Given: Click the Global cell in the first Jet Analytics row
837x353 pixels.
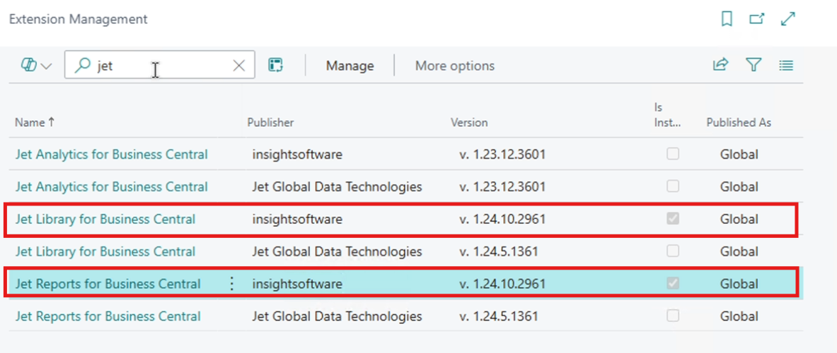Looking at the screenshot, I should (739, 155).
